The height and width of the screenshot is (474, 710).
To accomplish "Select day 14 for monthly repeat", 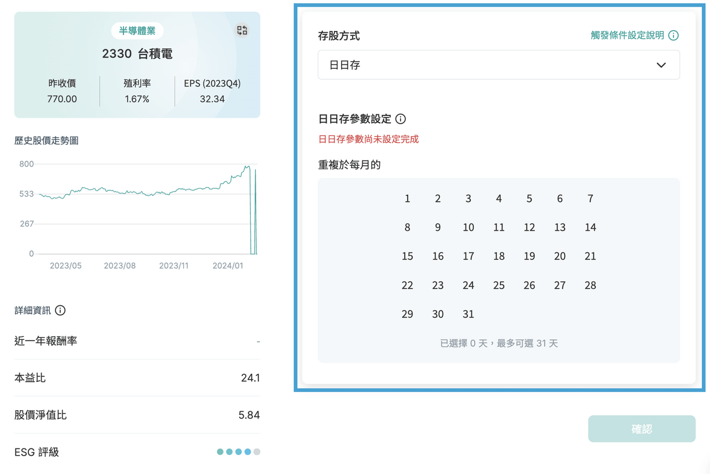I will click(591, 228).
